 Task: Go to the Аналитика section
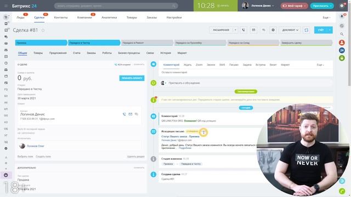[x=109, y=18]
